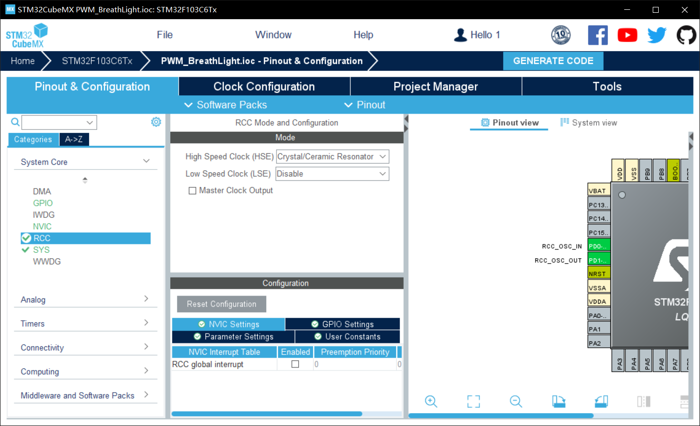700x426 pixels.
Task: Select the Pinout view tab
Action: (509, 122)
